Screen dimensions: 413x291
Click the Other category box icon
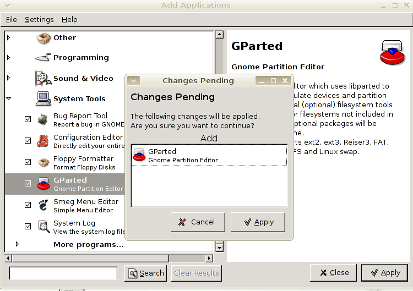[43, 39]
